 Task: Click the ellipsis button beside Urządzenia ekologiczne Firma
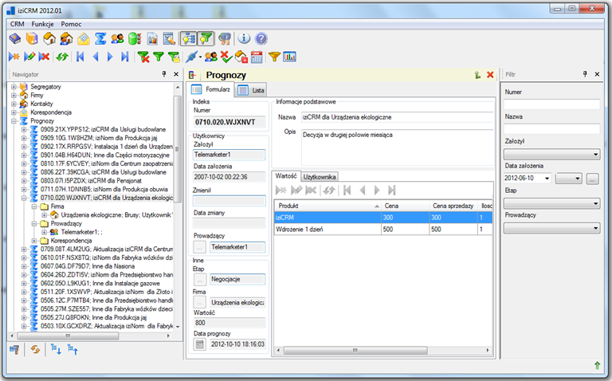(199, 303)
